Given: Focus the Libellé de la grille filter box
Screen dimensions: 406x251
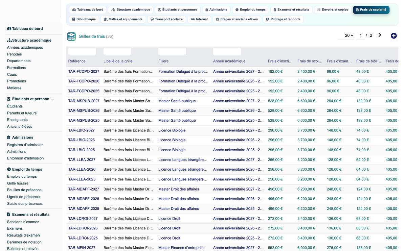Looking at the screenshot, I should click(117, 51).
